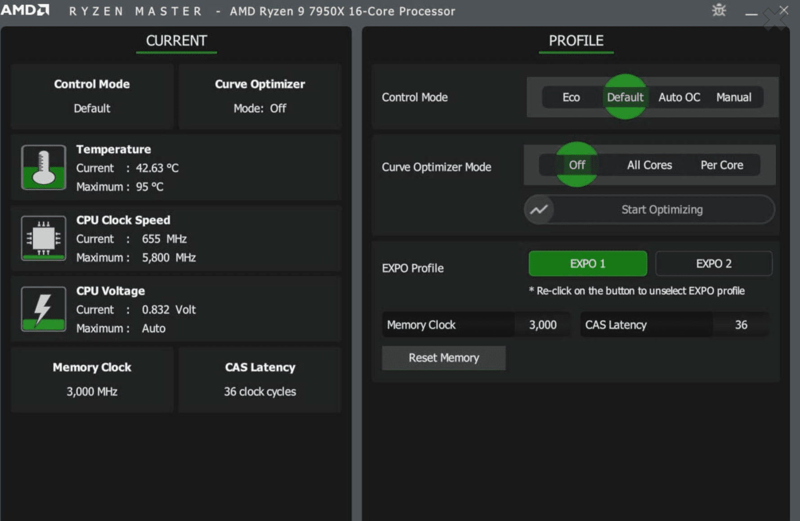Toggle the EXPO 1 profile
The height and width of the screenshot is (521, 800).
[x=588, y=263]
